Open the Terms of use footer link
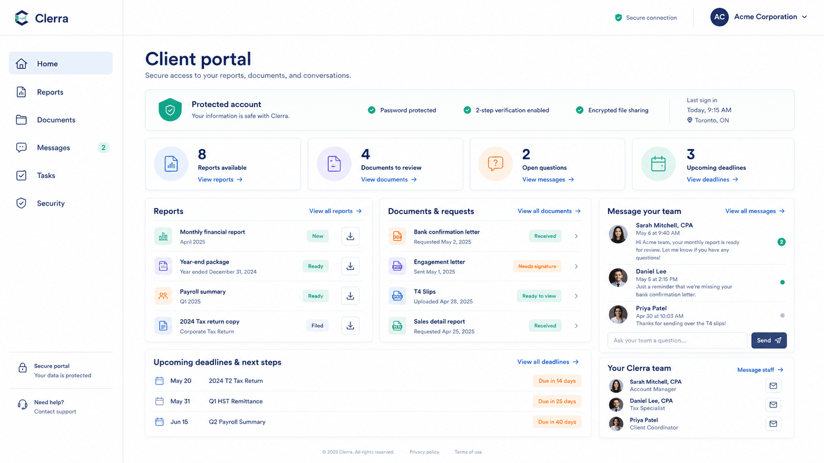Viewport: 824px width, 463px height. coord(468,452)
